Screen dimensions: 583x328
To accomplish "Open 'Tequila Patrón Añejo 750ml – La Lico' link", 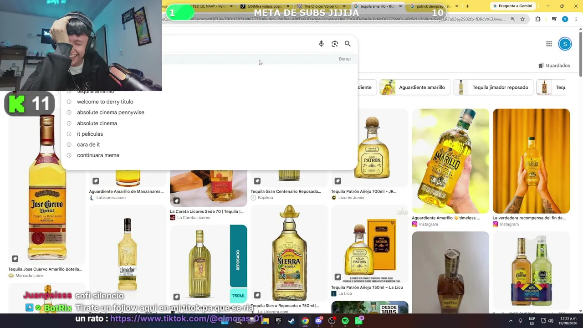I will [x=367, y=287].
